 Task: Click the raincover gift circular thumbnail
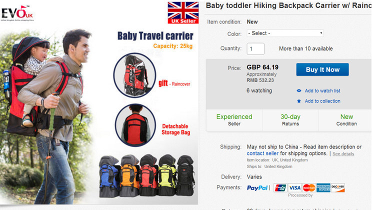134,75
